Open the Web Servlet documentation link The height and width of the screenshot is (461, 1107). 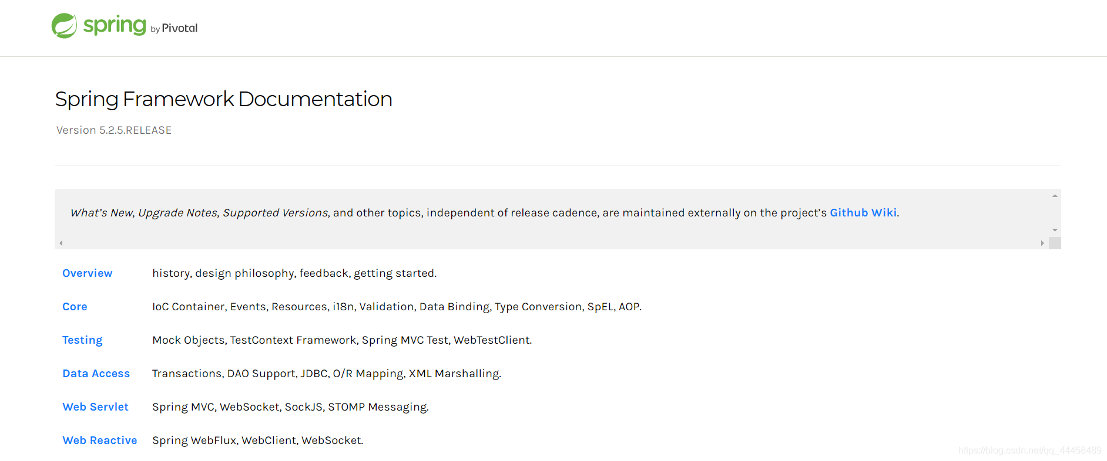coord(95,407)
